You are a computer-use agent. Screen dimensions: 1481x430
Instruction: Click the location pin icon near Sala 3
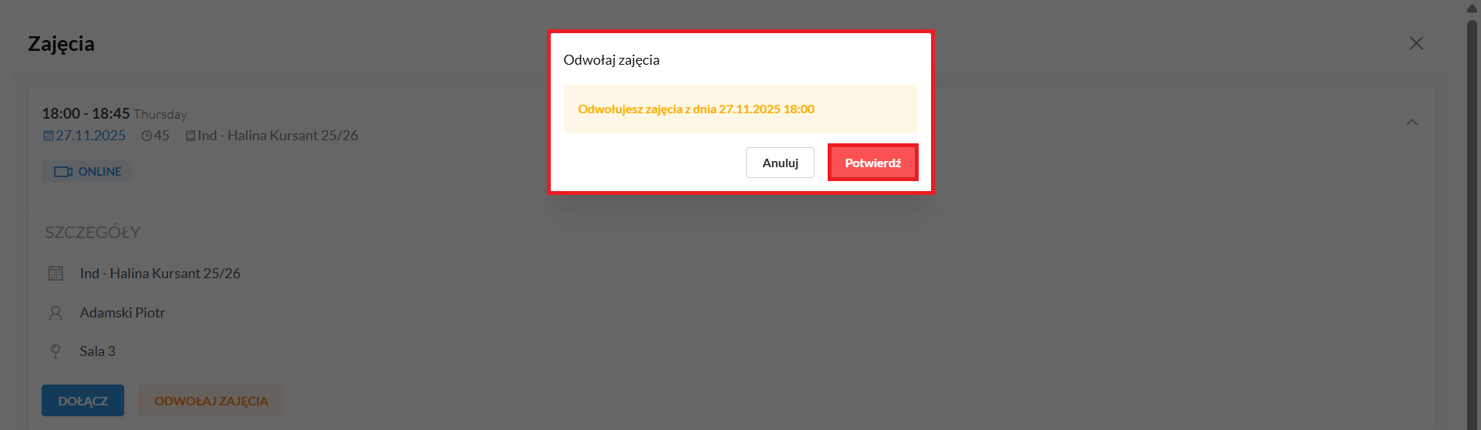[56, 351]
